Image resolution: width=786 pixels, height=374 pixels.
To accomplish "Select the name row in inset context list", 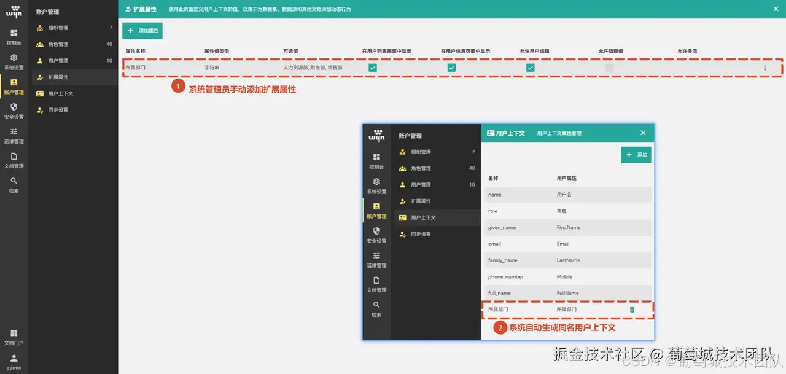I will (568, 195).
